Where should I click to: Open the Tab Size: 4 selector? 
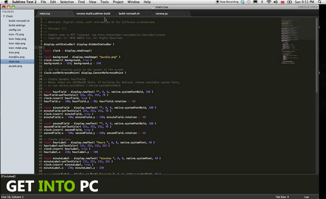pos(282,197)
